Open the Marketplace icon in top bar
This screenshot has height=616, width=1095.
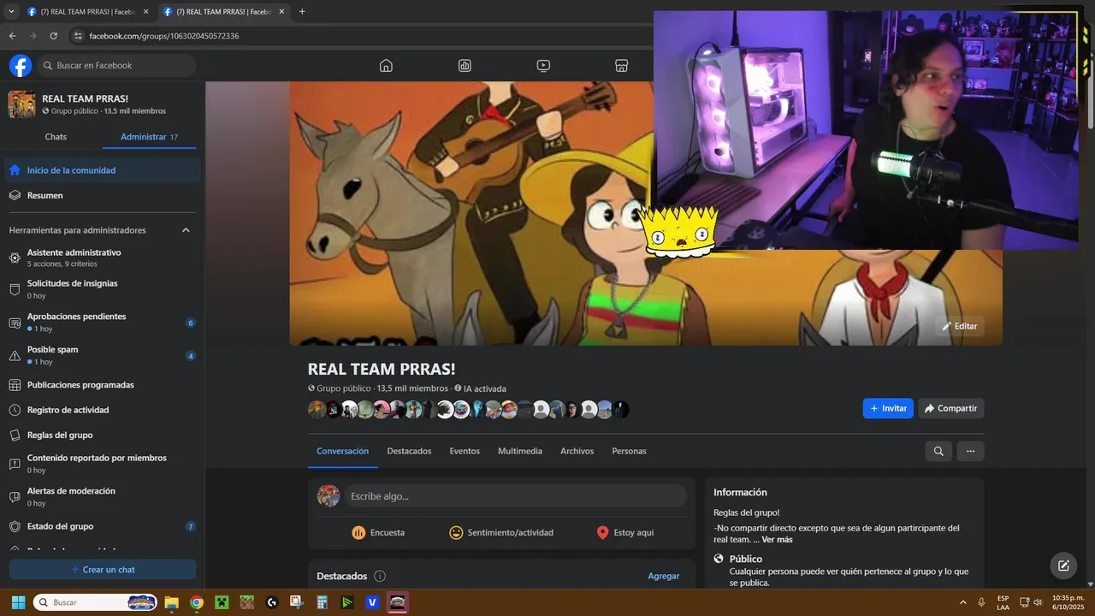click(622, 66)
